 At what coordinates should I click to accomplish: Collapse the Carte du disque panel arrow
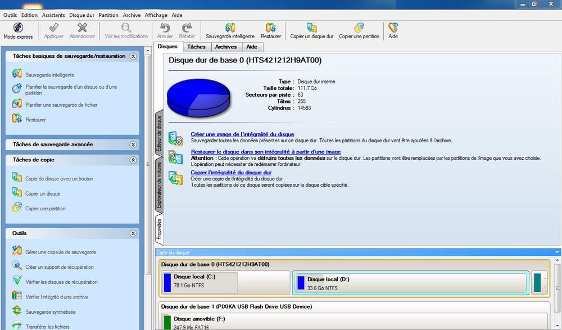click(x=557, y=252)
